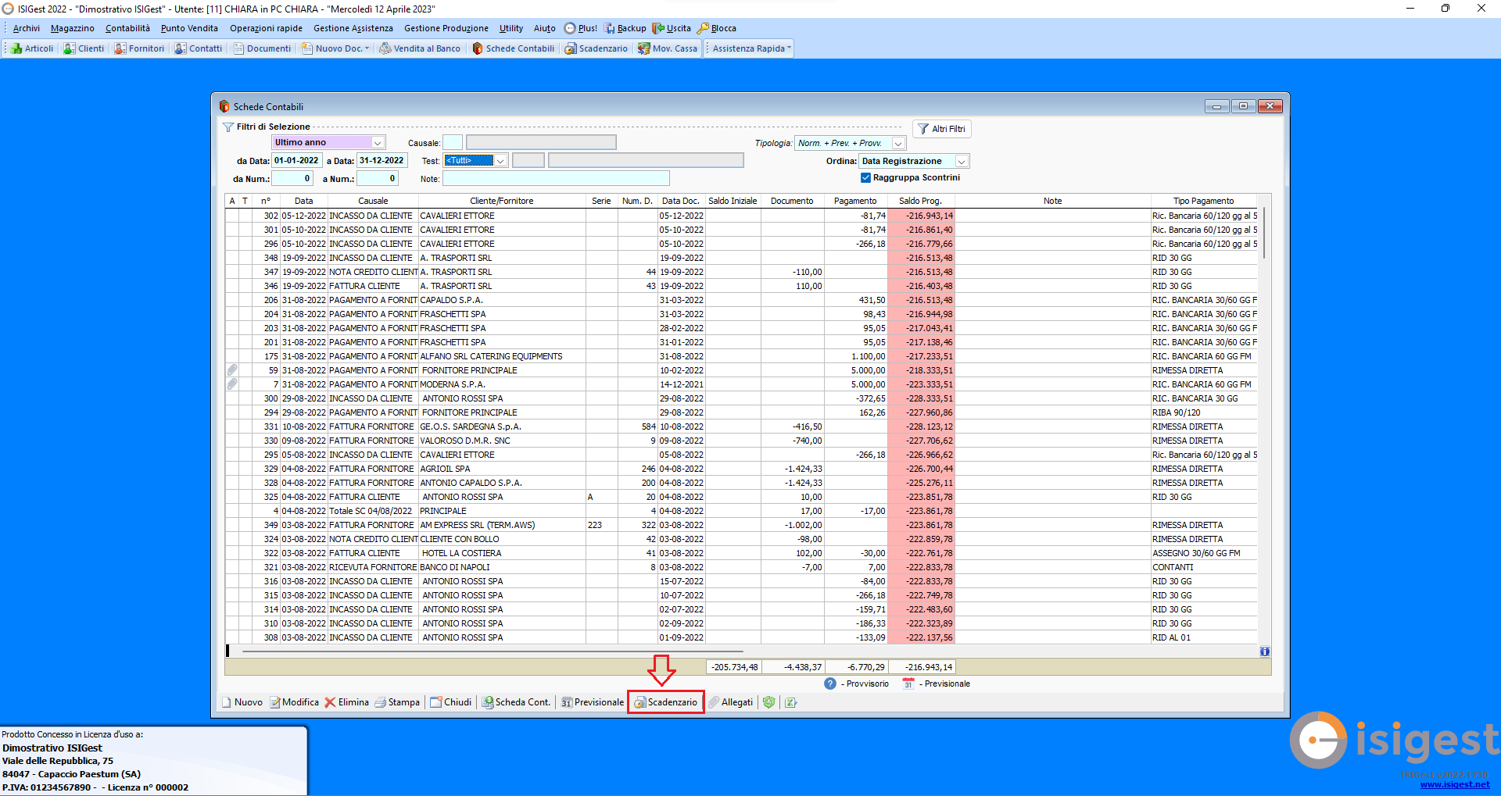Click the da Data field
This screenshot has height=796, width=1501.
(297, 161)
